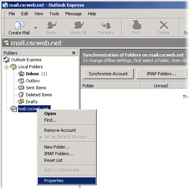Click the Synchronize Account button
The height and width of the screenshot is (193, 192).
pyautogui.click(x=108, y=74)
